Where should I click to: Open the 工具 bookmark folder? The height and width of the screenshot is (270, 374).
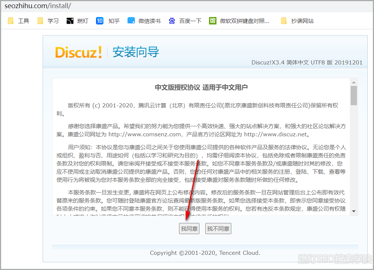click(x=19, y=21)
